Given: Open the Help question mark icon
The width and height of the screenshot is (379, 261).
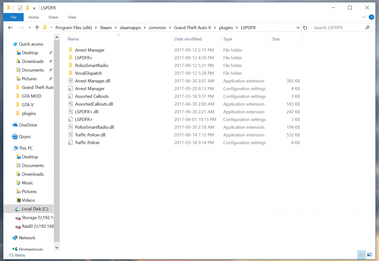Looking at the screenshot, I should (x=371, y=17).
